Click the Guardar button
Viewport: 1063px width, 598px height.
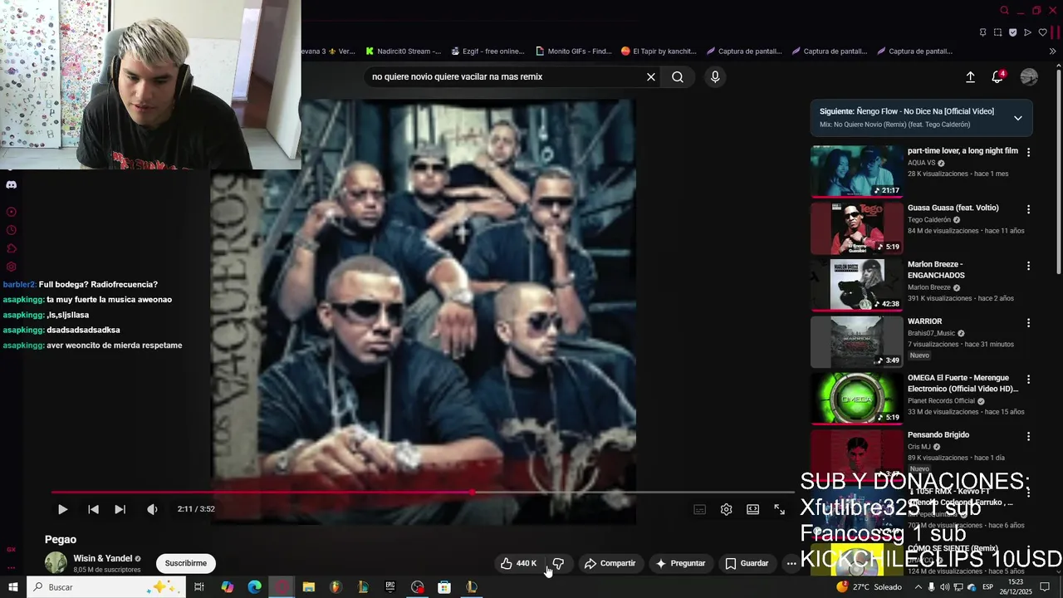[747, 563]
